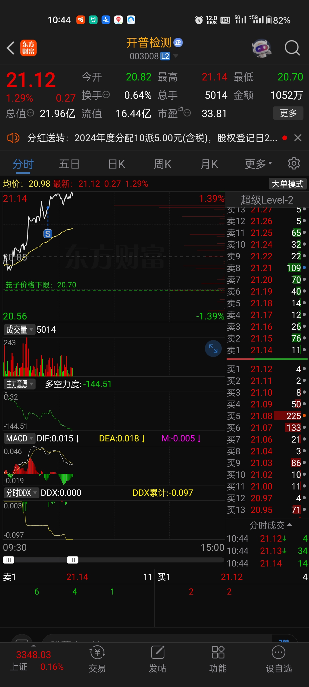Tap the 笼子价格下限 20.70 label

(x=41, y=285)
